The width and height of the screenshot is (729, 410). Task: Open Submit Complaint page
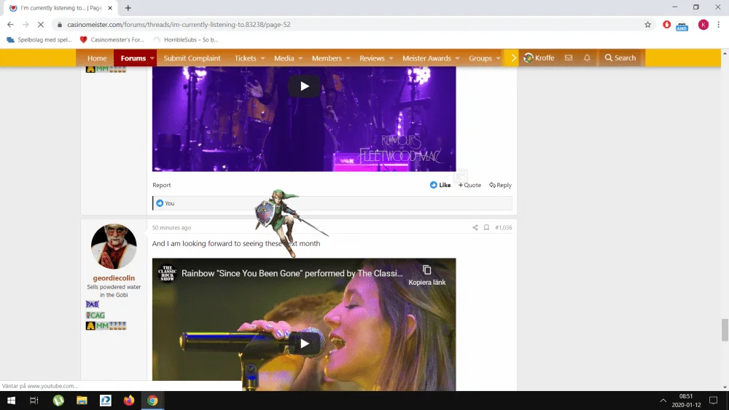point(192,58)
